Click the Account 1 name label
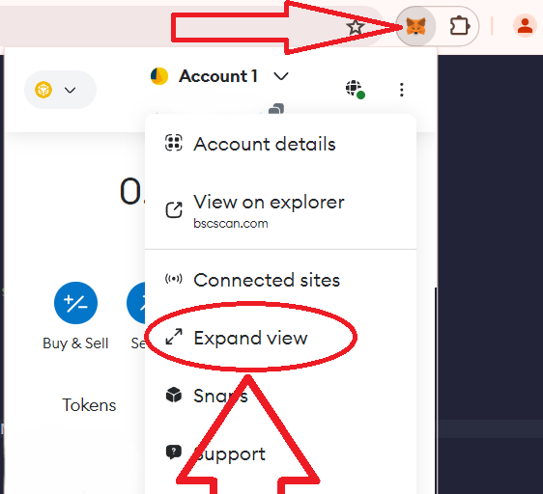The width and height of the screenshot is (543, 494). pyautogui.click(x=218, y=76)
